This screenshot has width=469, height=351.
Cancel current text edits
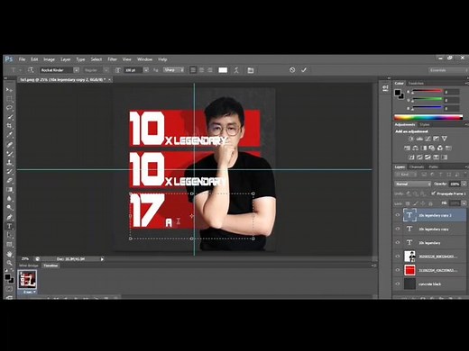click(292, 70)
